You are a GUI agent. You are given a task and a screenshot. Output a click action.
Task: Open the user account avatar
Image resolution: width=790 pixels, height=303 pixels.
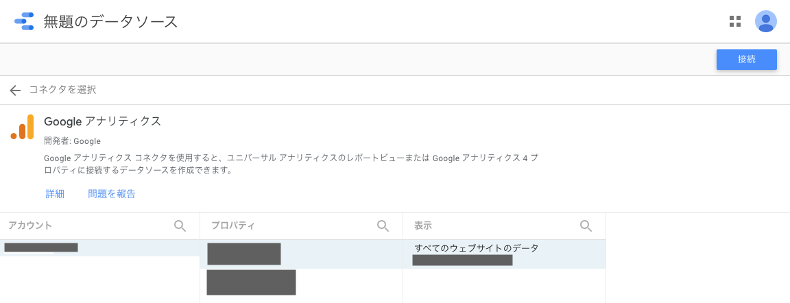(765, 21)
